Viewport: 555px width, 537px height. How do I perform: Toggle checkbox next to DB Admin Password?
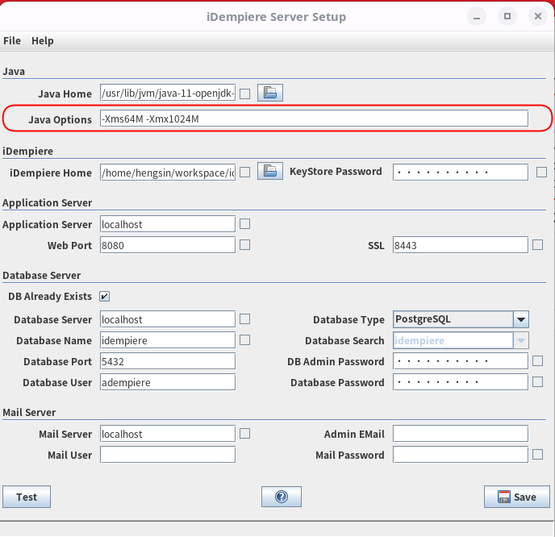pos(537,361)
